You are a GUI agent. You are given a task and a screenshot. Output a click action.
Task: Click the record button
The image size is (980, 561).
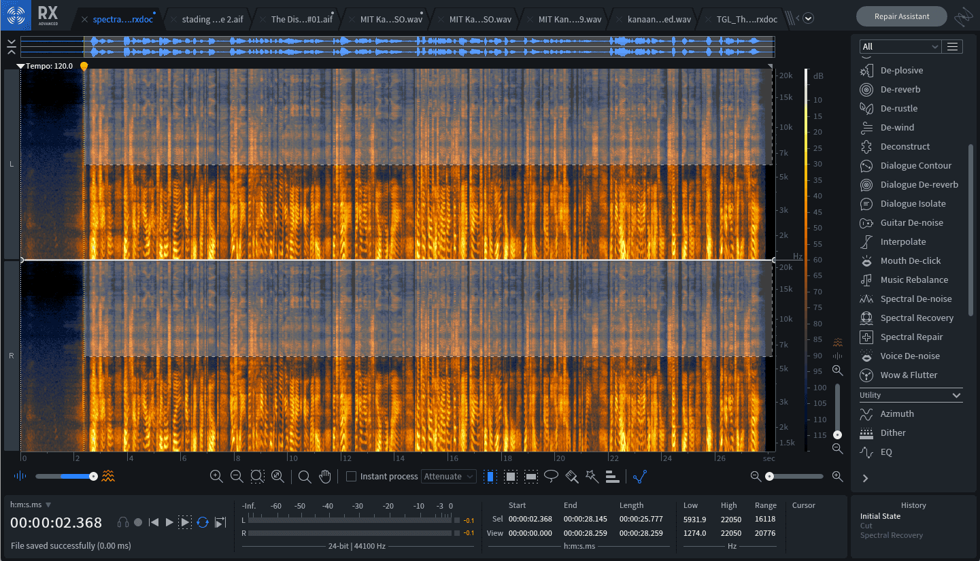tap(138, 522)
